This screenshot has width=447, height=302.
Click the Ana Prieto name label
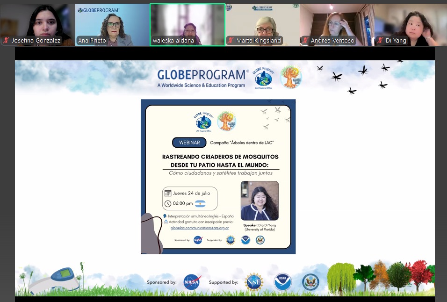click(x=92, y=41)
